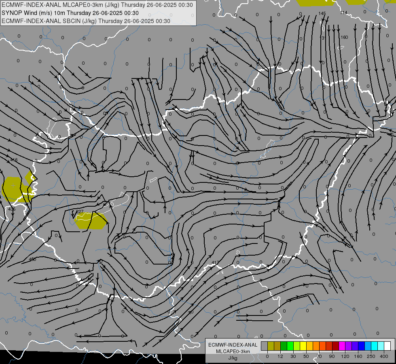The height and width of the screenshot is (364, 396).
Task: Click the olive CAPE hexagon below value 227
Action: pyautogui.click(x=91, y=221)
